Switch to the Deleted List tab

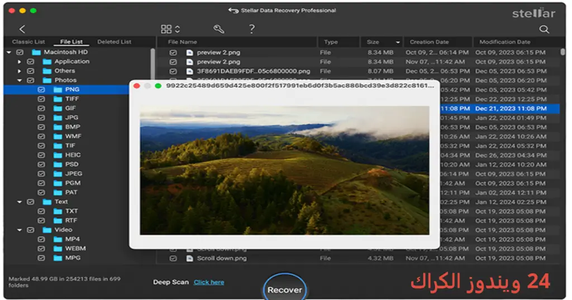[x=114, y=42]
